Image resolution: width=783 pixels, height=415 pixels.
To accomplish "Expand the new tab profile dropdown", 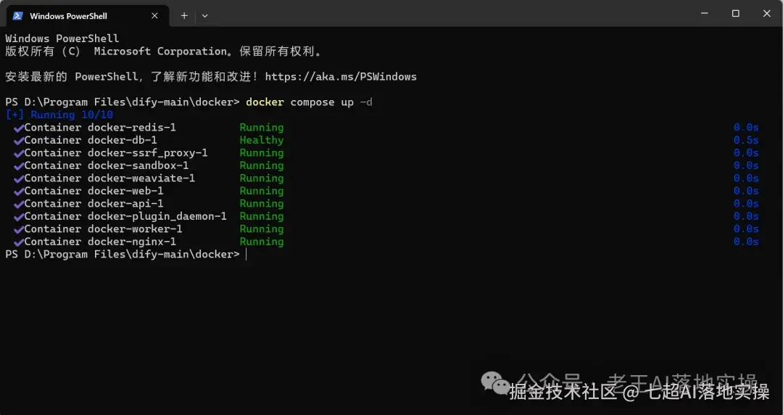I will [205, 15].
